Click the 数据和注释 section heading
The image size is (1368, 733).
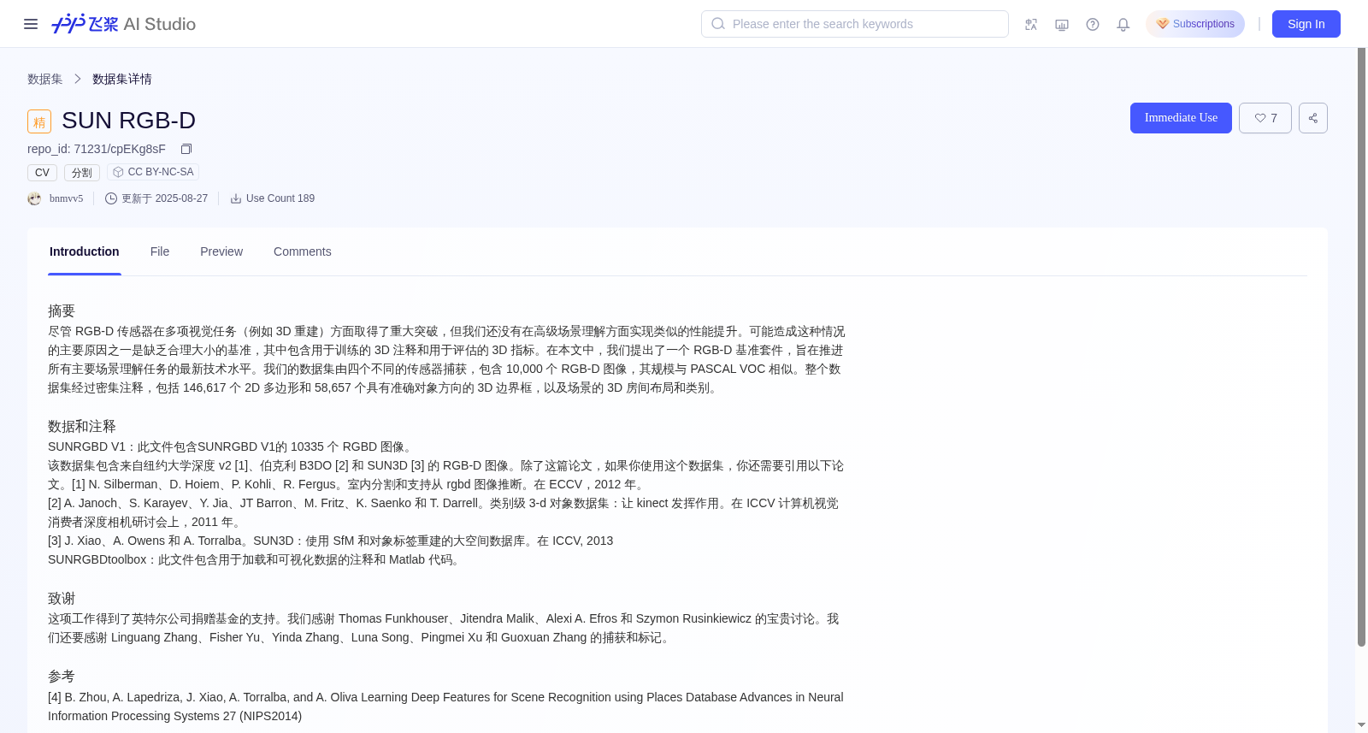(x=82, y=426)
